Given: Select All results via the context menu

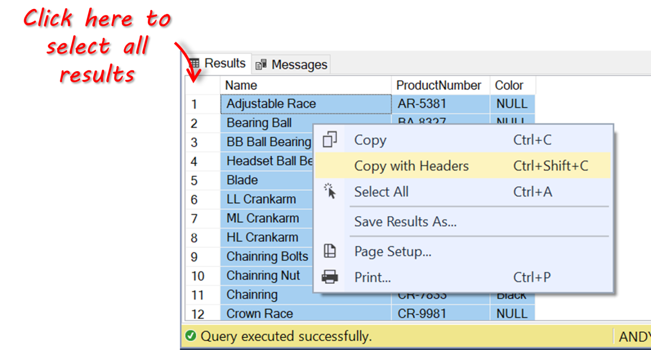Looking at the screenshot, I should click(381, 192).
